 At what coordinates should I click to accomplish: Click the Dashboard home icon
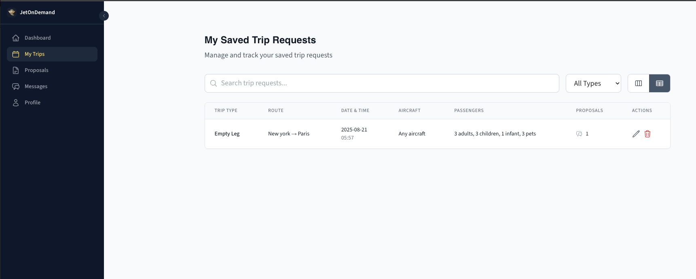click(16, 38)
